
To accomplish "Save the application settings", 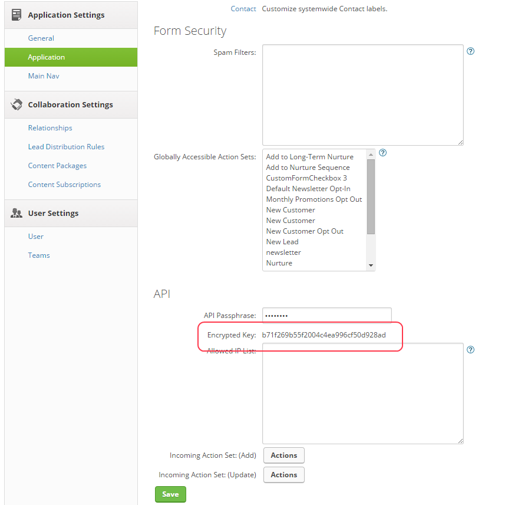I will pyautogui.click(x=170, y=494).
